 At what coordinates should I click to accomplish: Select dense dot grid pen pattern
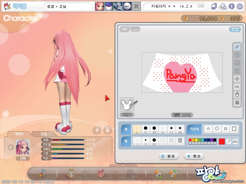171,141
